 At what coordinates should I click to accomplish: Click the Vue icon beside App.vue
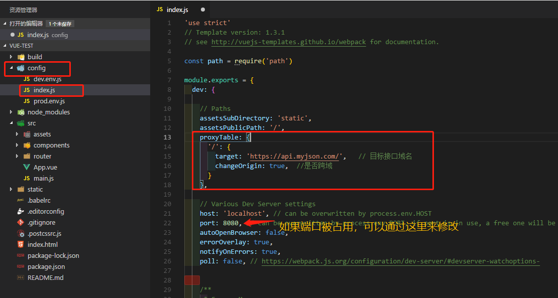27,168
